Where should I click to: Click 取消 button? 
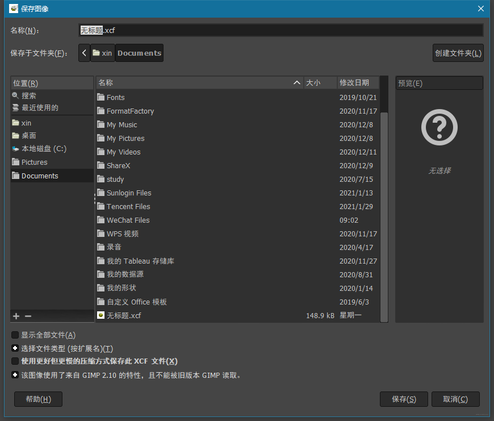pos(455,399)
